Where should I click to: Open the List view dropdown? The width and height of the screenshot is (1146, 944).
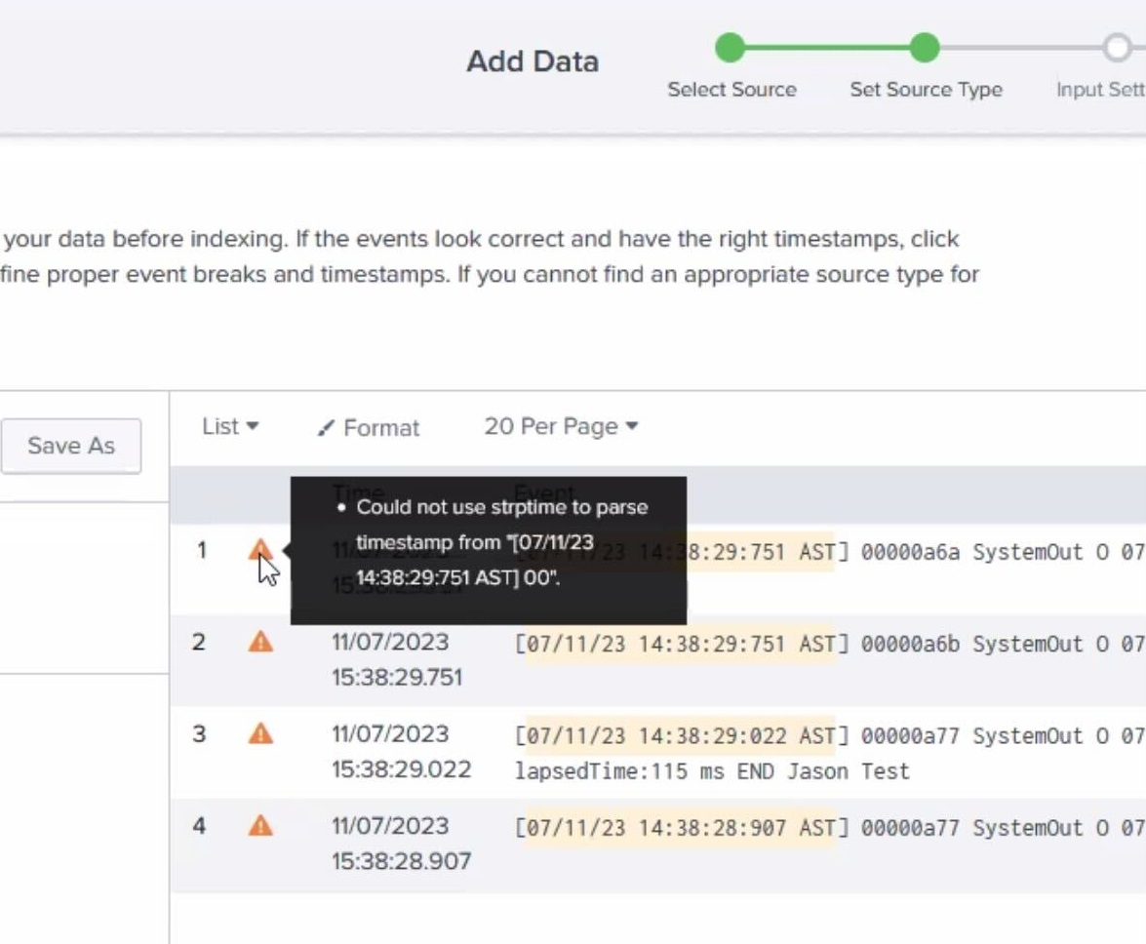pyautogui.click(x=230, y=426)
